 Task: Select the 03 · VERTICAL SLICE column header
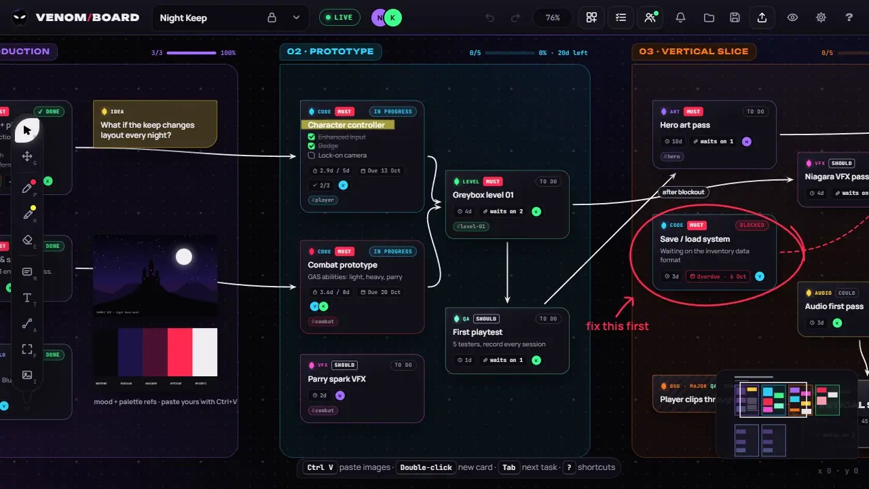click(693, 52)
